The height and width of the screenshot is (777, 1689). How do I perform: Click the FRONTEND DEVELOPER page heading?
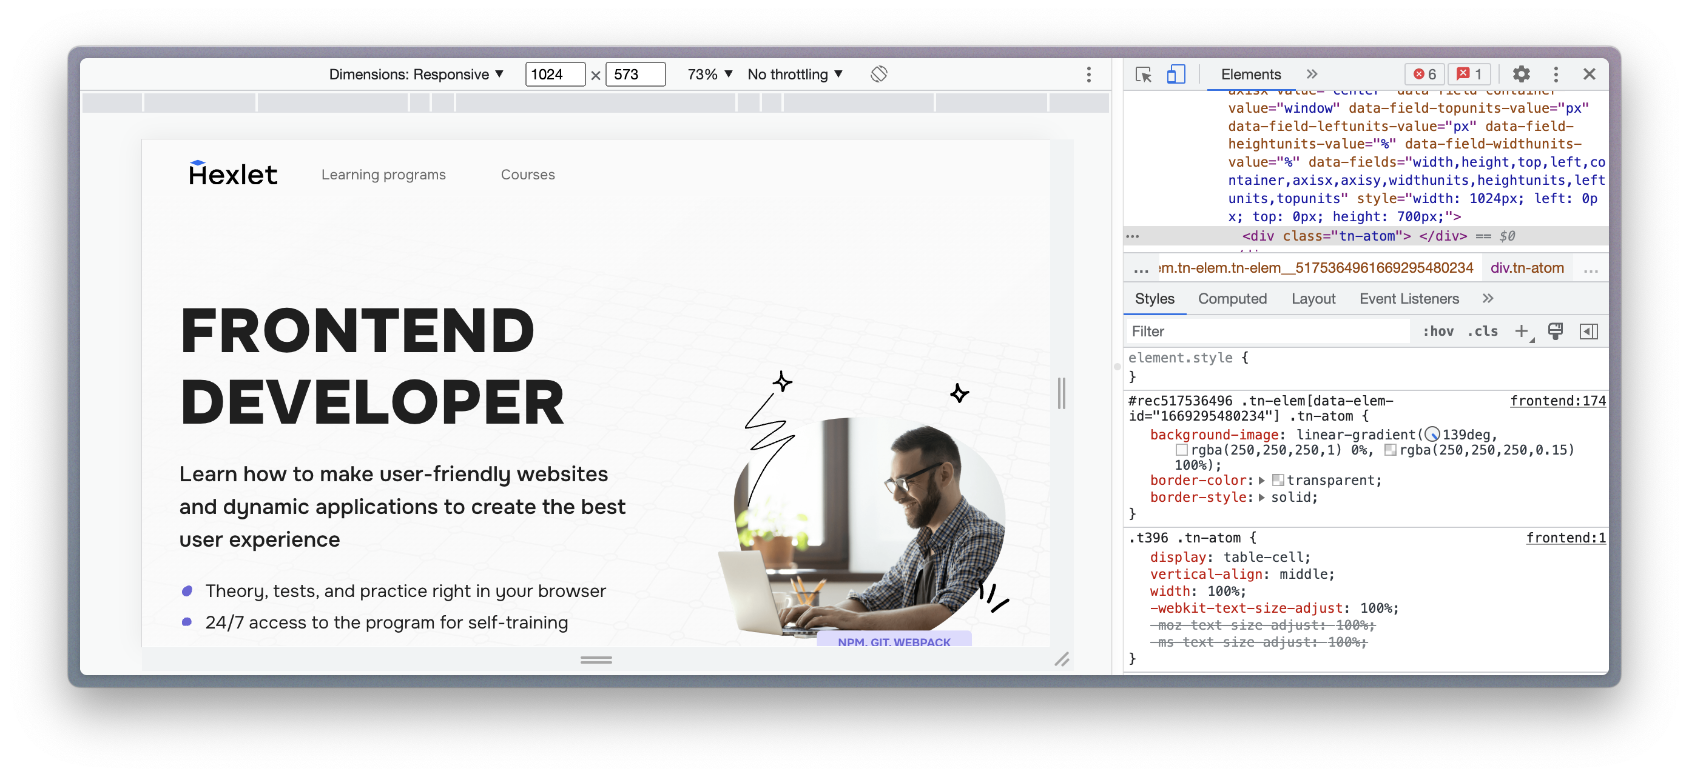(372, 366)
